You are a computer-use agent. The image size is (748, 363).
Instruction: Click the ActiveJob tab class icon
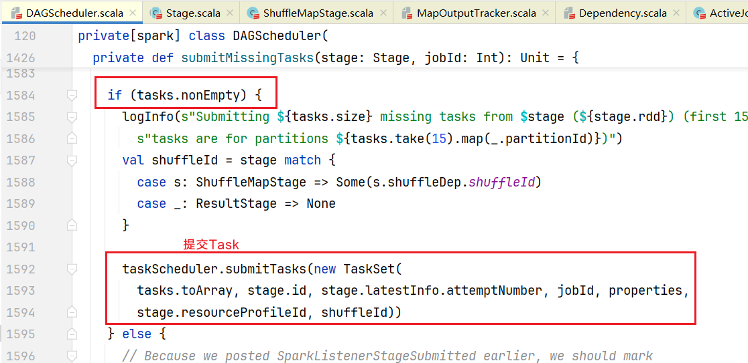(x=699, y=13)
